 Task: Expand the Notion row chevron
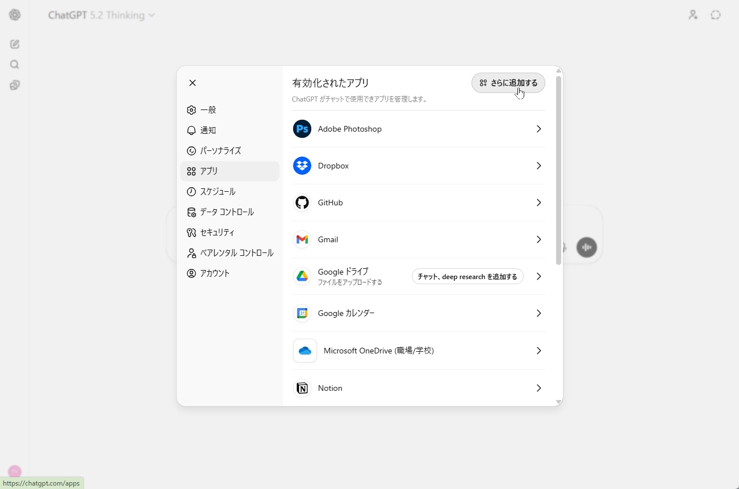click(539, 388)
